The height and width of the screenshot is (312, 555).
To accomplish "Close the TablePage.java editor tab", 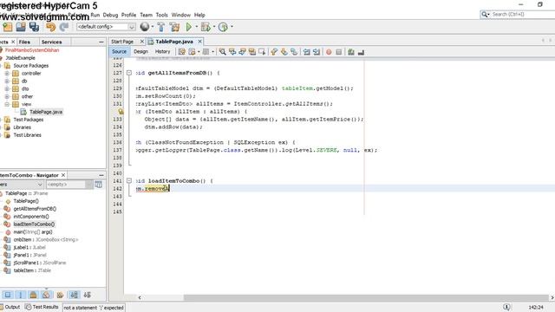I will coord(199,42).
